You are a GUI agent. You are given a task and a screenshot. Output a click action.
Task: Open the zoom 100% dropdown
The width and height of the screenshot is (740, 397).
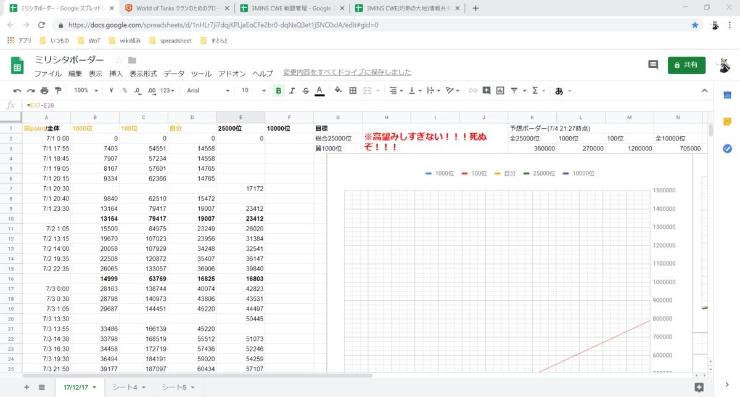coord(86,91)
